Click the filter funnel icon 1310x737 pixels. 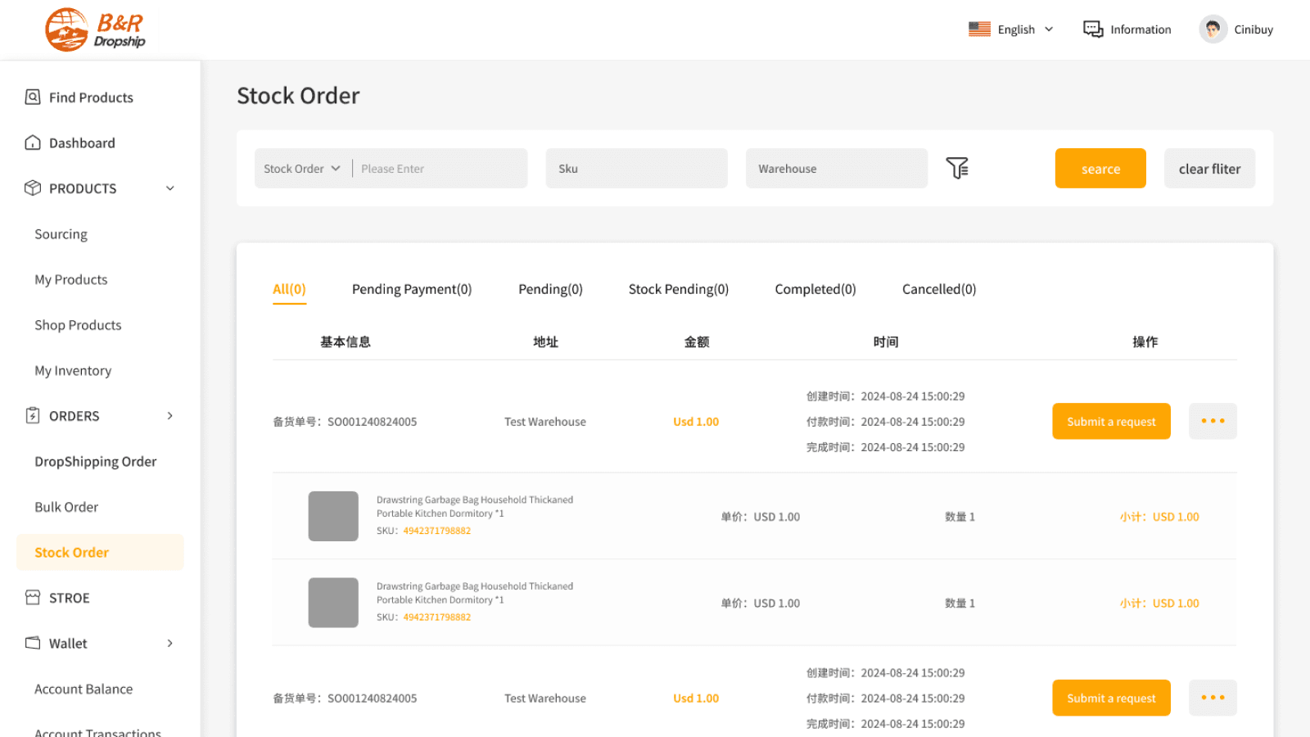tap(958, 168)
